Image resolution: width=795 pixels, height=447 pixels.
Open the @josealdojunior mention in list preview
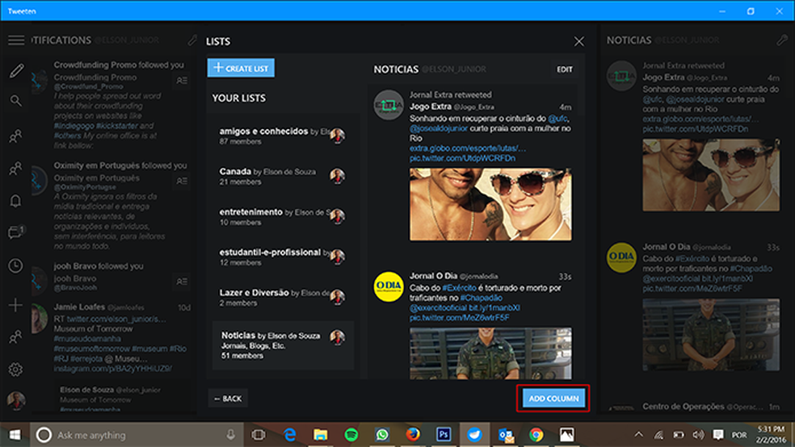coord(439,128)
